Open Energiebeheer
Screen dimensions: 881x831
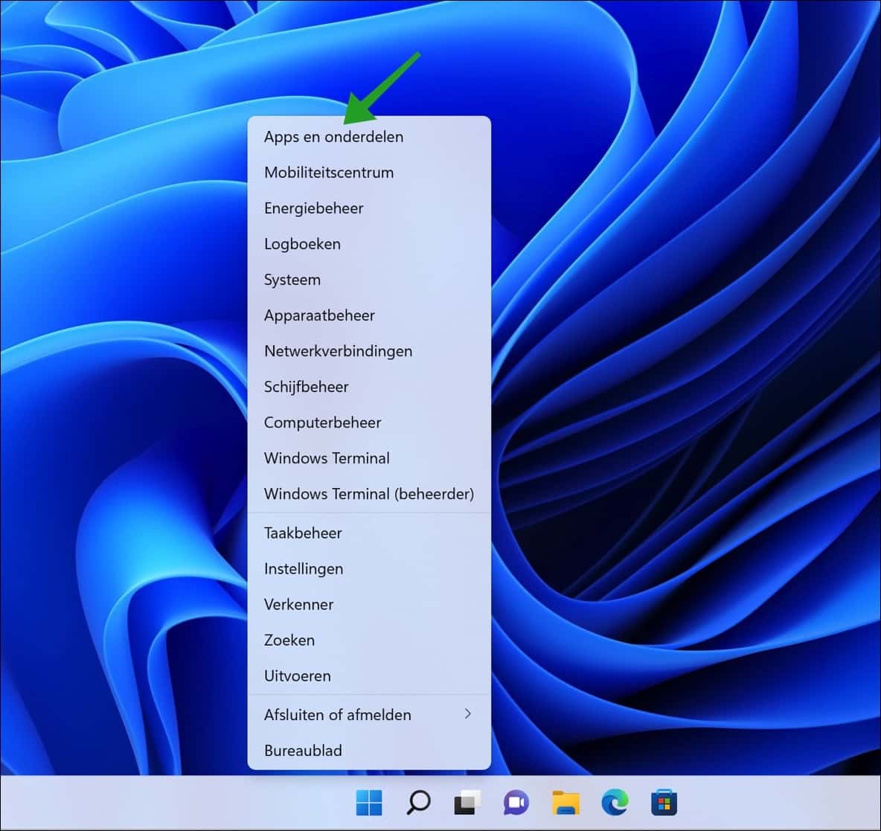point(313,208)
